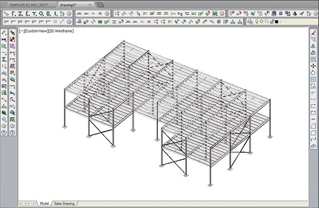319x208 pixels.
Task: Open help from the leftmost vertical toolbar's question mark
Action: (x=4, y=133)
